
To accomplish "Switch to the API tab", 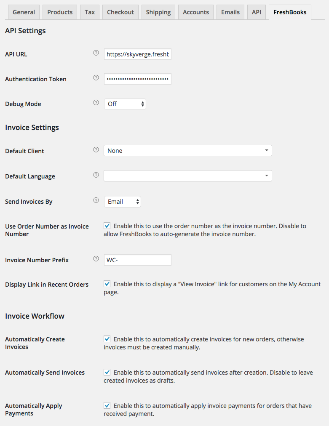I will 257,12.
